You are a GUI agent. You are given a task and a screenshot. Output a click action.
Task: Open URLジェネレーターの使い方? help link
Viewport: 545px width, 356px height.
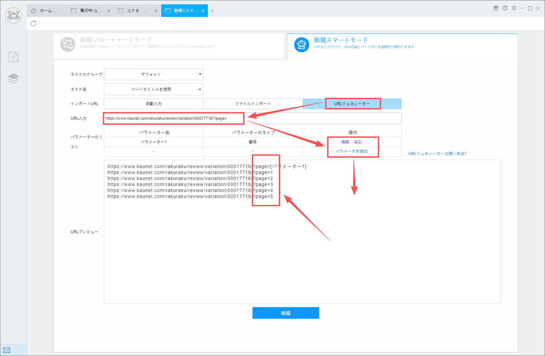437,154
